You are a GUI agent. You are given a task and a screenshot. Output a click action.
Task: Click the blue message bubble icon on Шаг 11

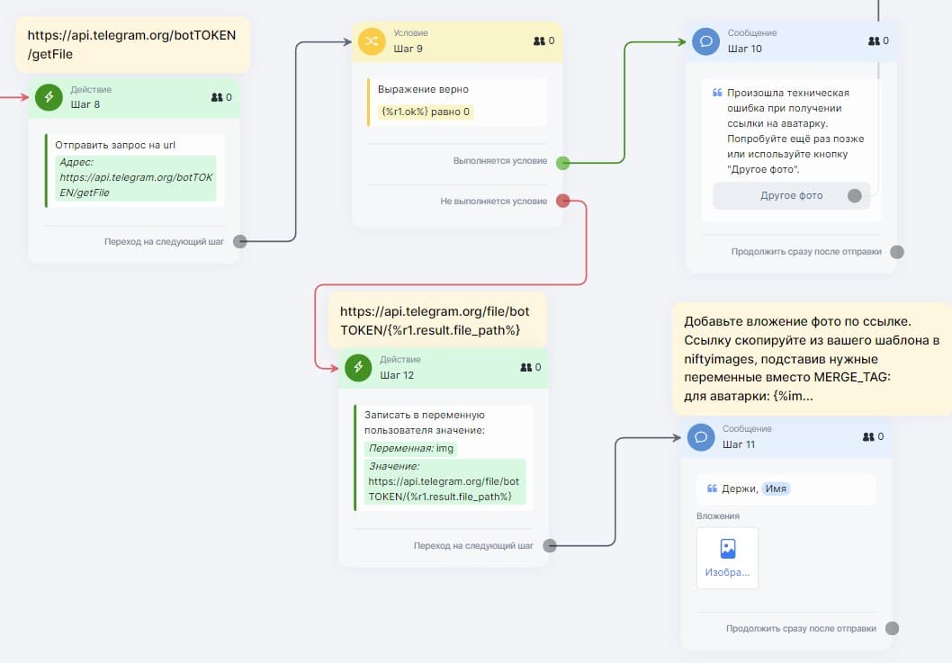701,437
